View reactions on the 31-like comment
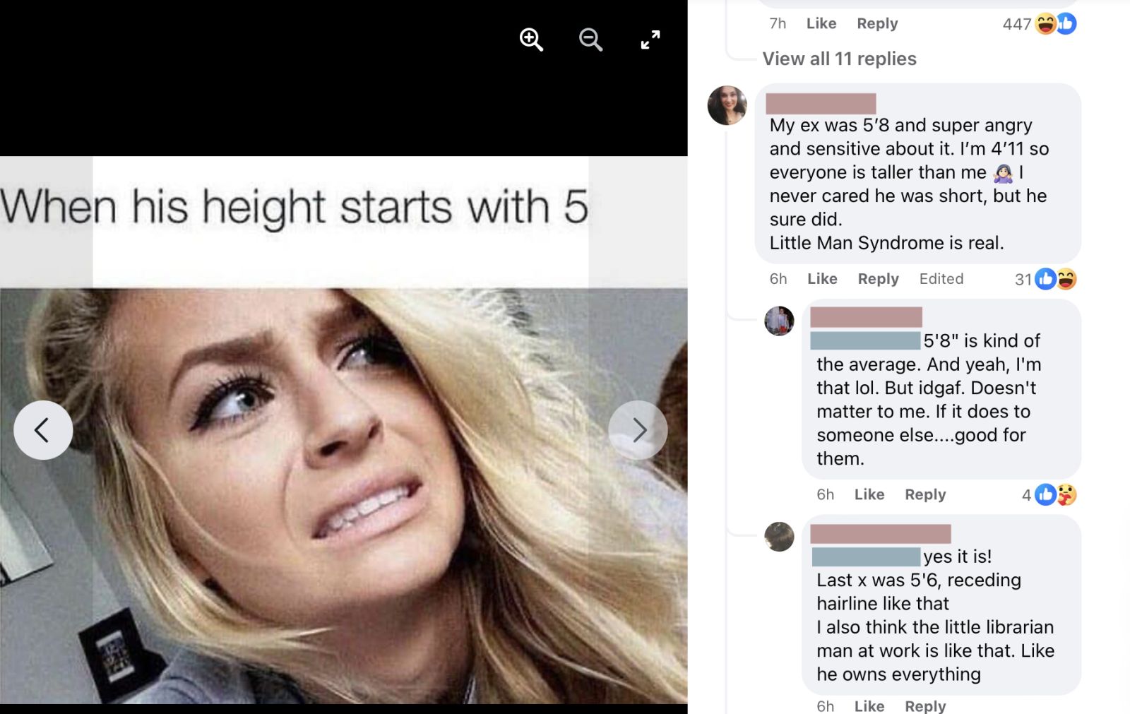The width and height of the screenshot is (1130, 714). pyautogui.click(x=1045, y=279)
